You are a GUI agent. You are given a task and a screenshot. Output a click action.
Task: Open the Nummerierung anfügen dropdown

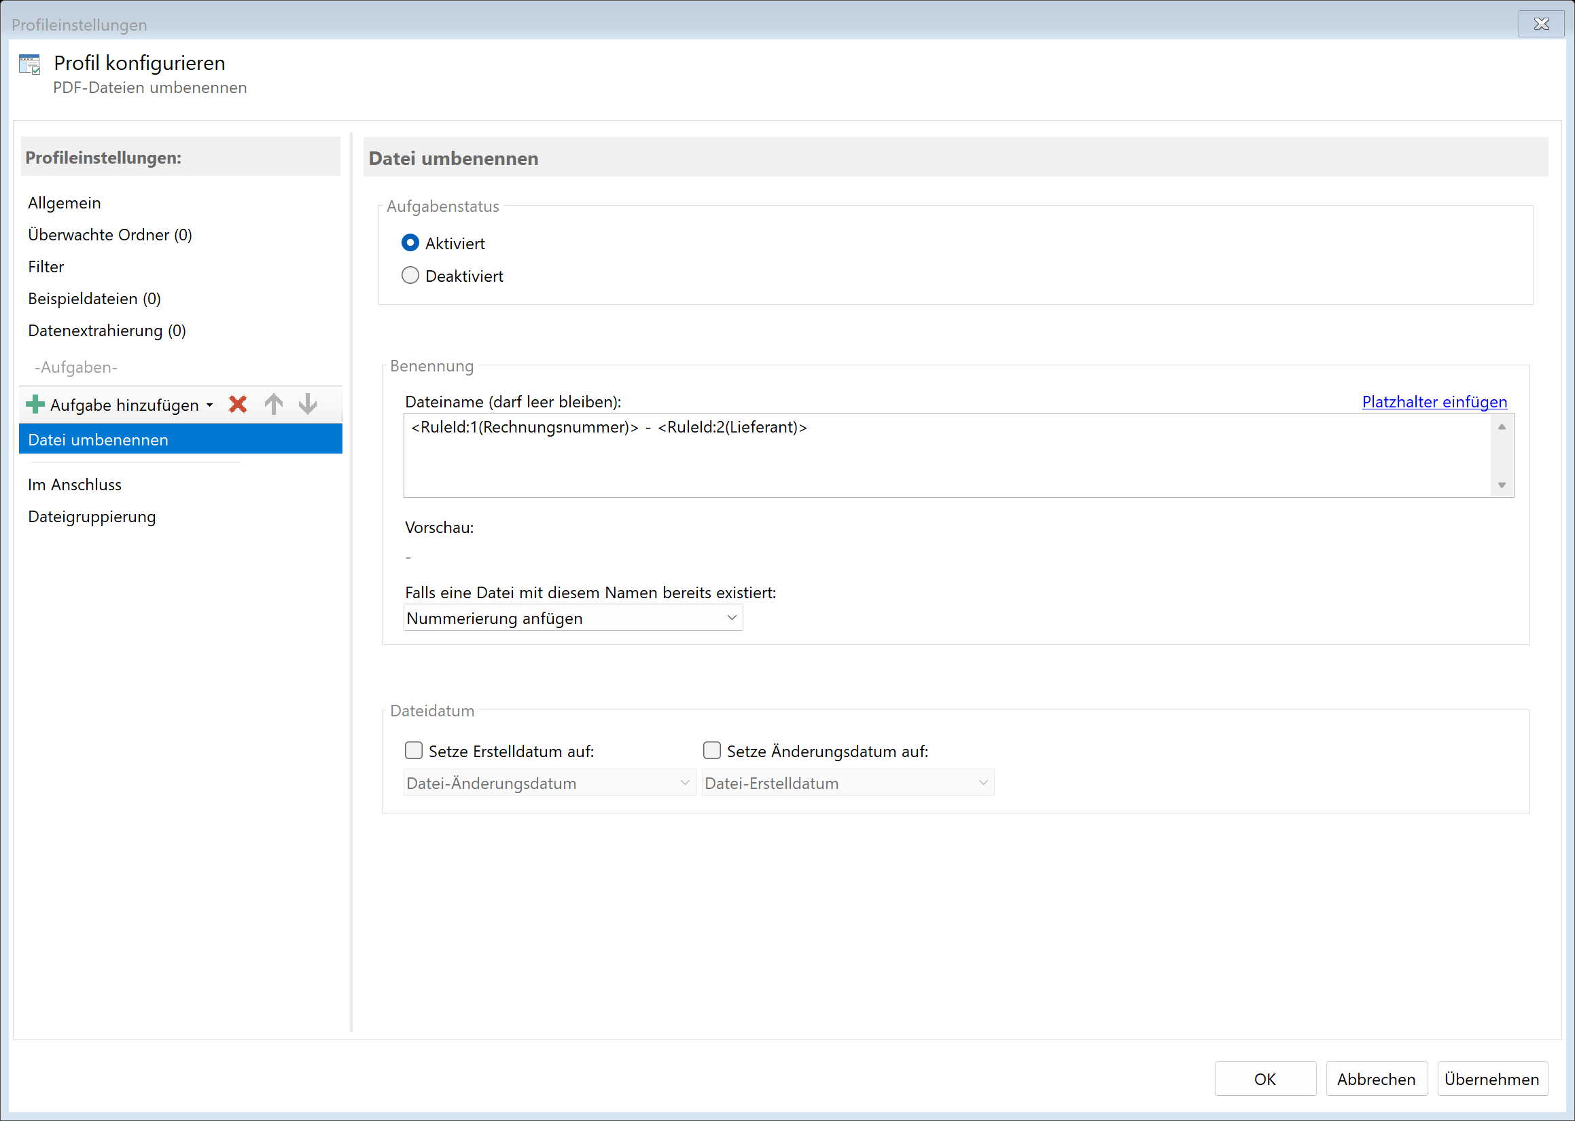click(x=573, y=618)
